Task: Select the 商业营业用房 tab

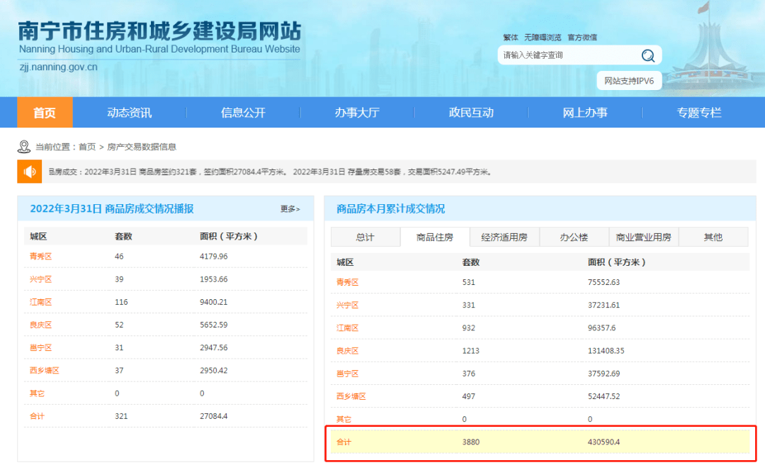Action: pos(643,237)
